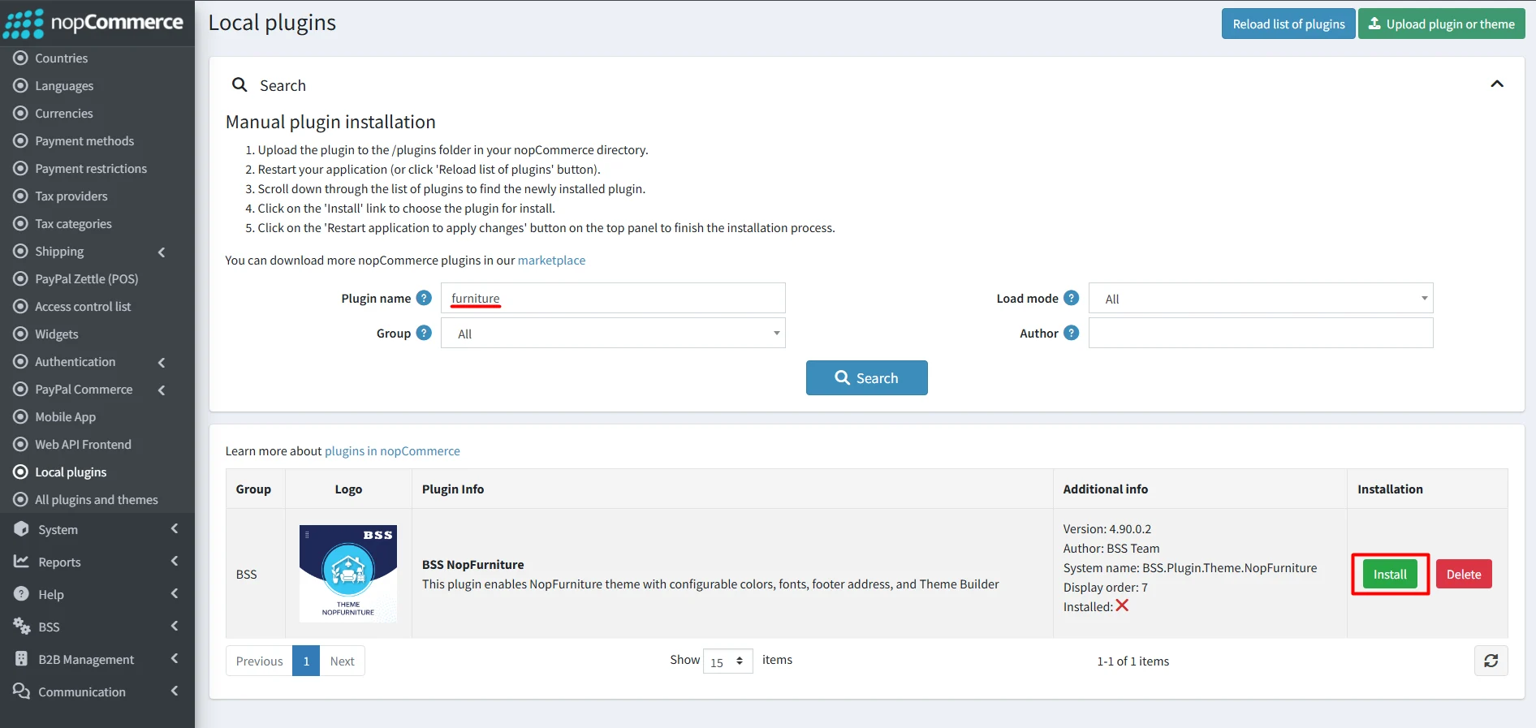Expand the B2B Management menu arrow
Screen dimensions: 1536x728
[x=175, y=658]
